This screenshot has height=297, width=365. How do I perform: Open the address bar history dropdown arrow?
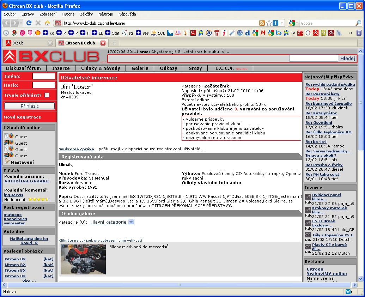[x=282, y=23]
